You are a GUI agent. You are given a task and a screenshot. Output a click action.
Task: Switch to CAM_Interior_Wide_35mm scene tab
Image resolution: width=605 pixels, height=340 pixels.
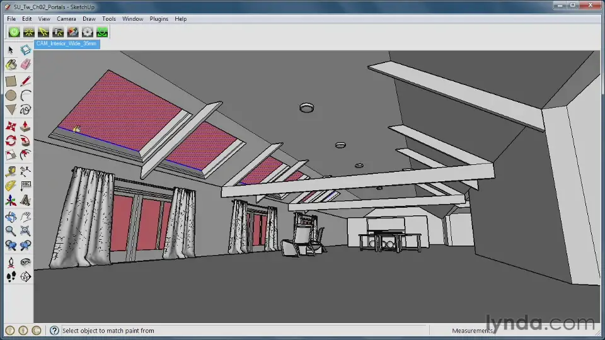[67, 44]
